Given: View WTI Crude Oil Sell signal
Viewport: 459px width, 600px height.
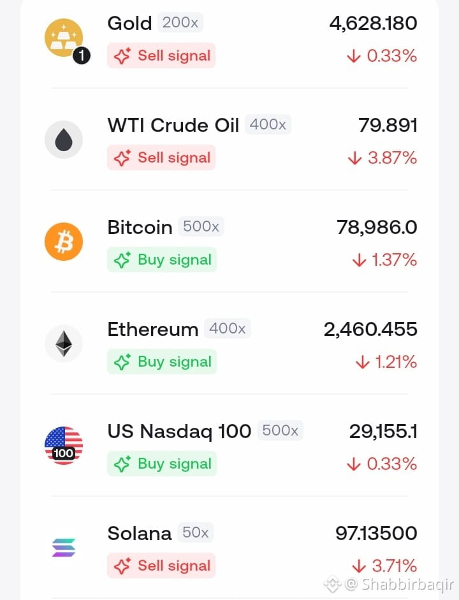Looking at the screenshot, I should 161,157.
